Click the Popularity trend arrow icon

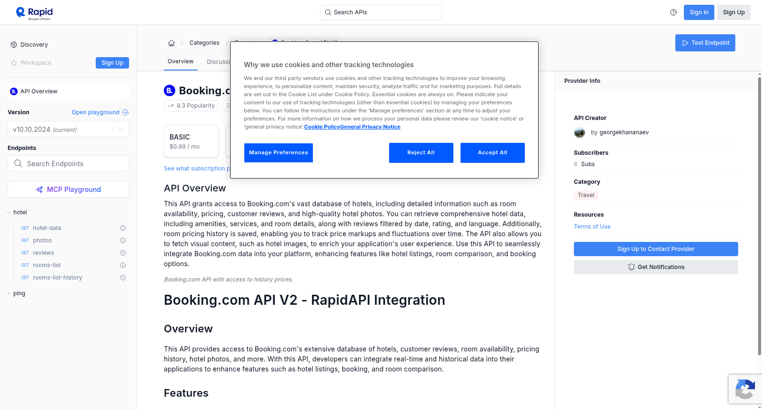(170, 106)
